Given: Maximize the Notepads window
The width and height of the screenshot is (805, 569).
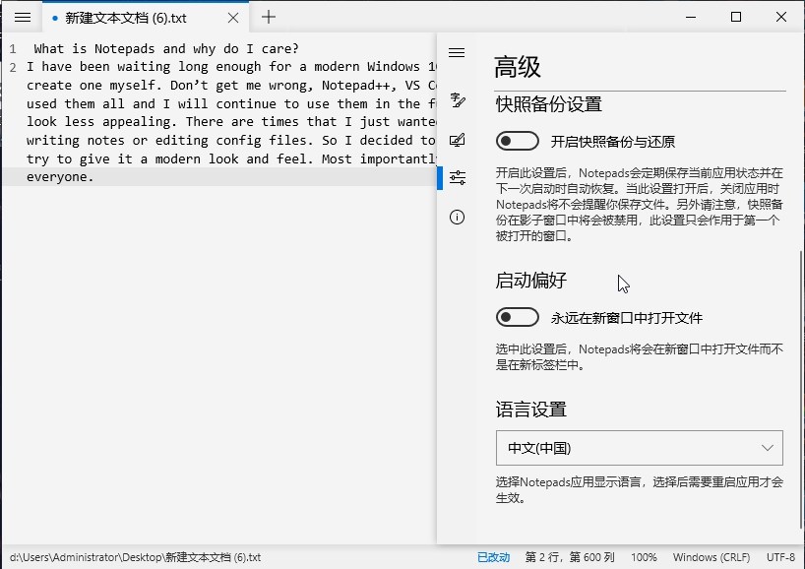Looking at the screenshot, I should (736, 17).
